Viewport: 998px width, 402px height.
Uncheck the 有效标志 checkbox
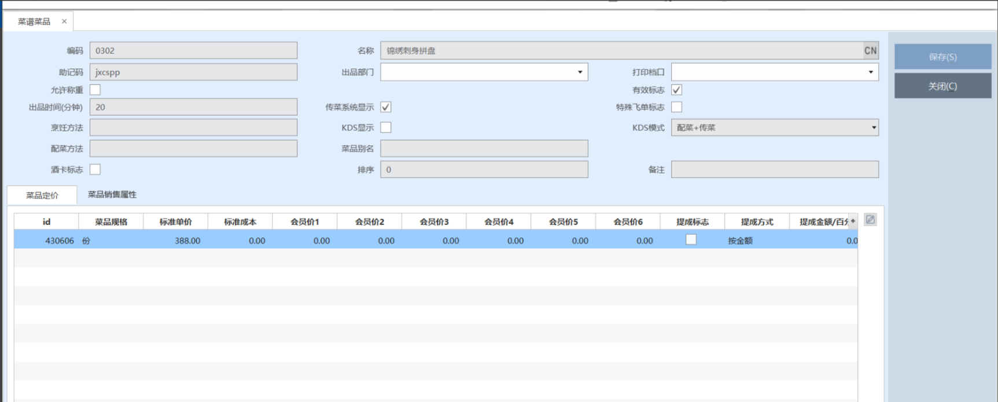coord(676,90)
